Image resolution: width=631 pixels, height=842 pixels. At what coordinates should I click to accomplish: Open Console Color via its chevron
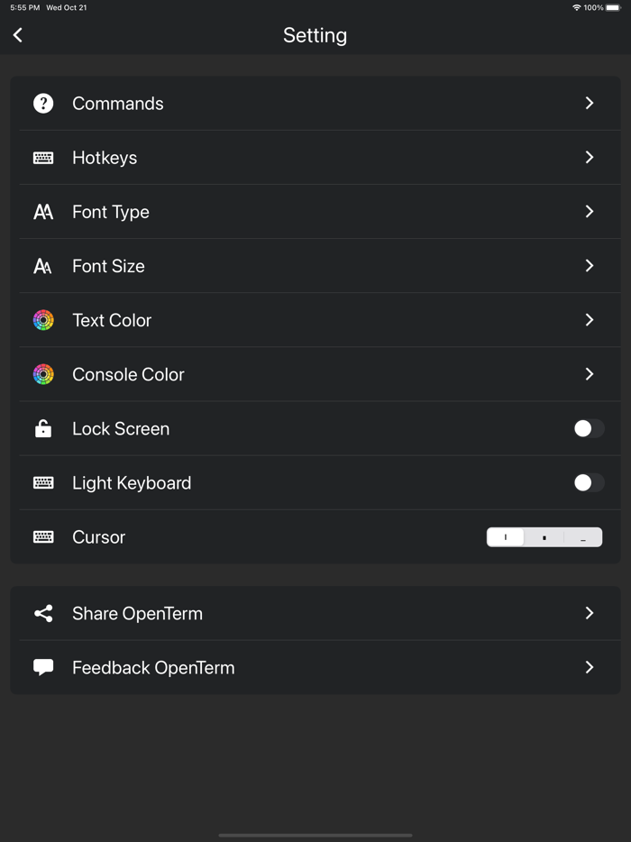[590, 374]
